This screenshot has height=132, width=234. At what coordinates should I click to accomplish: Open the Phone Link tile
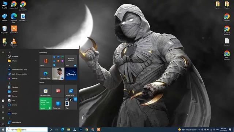58,103
